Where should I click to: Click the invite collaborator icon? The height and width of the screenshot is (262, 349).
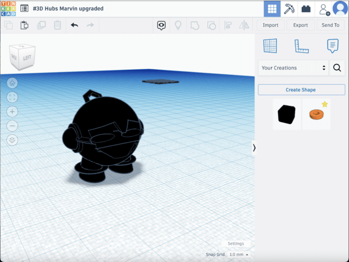[324, 10]
